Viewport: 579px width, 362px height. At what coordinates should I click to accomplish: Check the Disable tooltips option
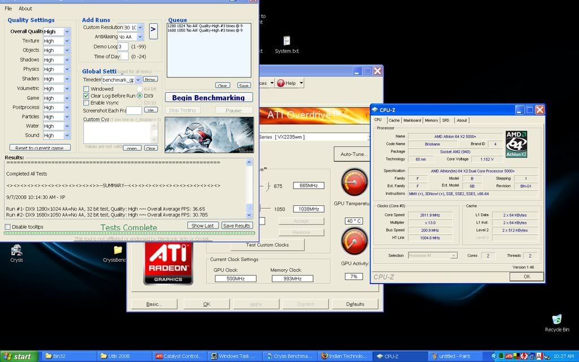coord(7,226)
